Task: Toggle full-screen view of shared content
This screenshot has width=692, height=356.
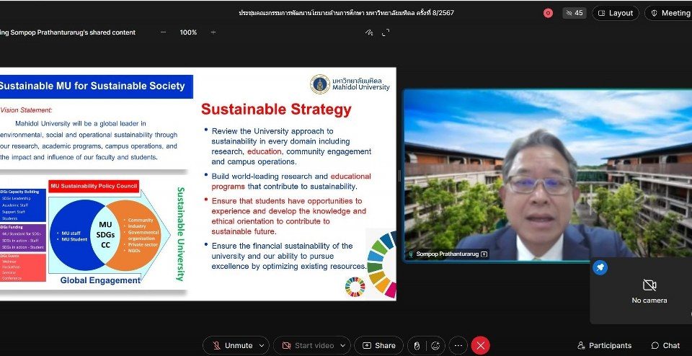Action: (386, 32)
